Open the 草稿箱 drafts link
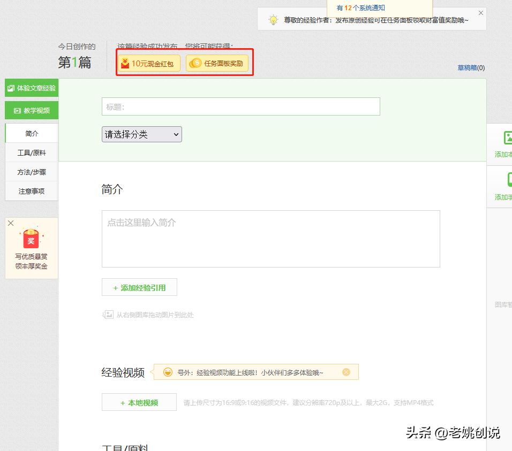This screenshot has width=512, height=451. 471,68
